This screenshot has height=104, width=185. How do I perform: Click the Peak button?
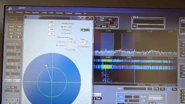click(x=98, y=98)
